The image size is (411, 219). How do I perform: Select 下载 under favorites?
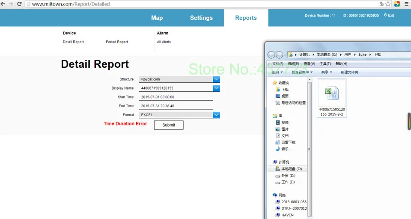pos(282,90)
